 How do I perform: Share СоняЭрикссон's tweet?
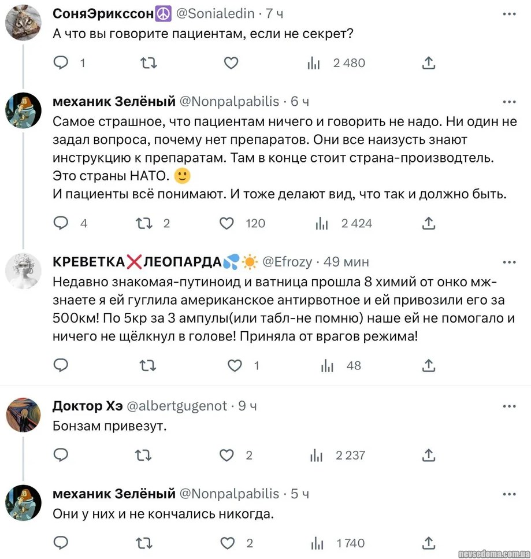coord(428,63)
